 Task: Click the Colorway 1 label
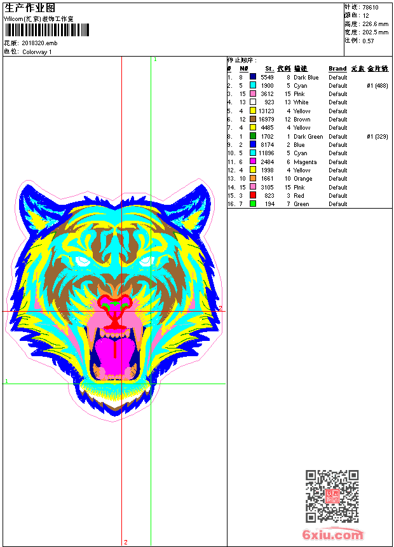pyautogui.click(x=37, y=52)
